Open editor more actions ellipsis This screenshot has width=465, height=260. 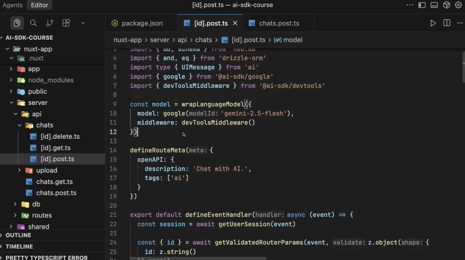tap(460, 23)
